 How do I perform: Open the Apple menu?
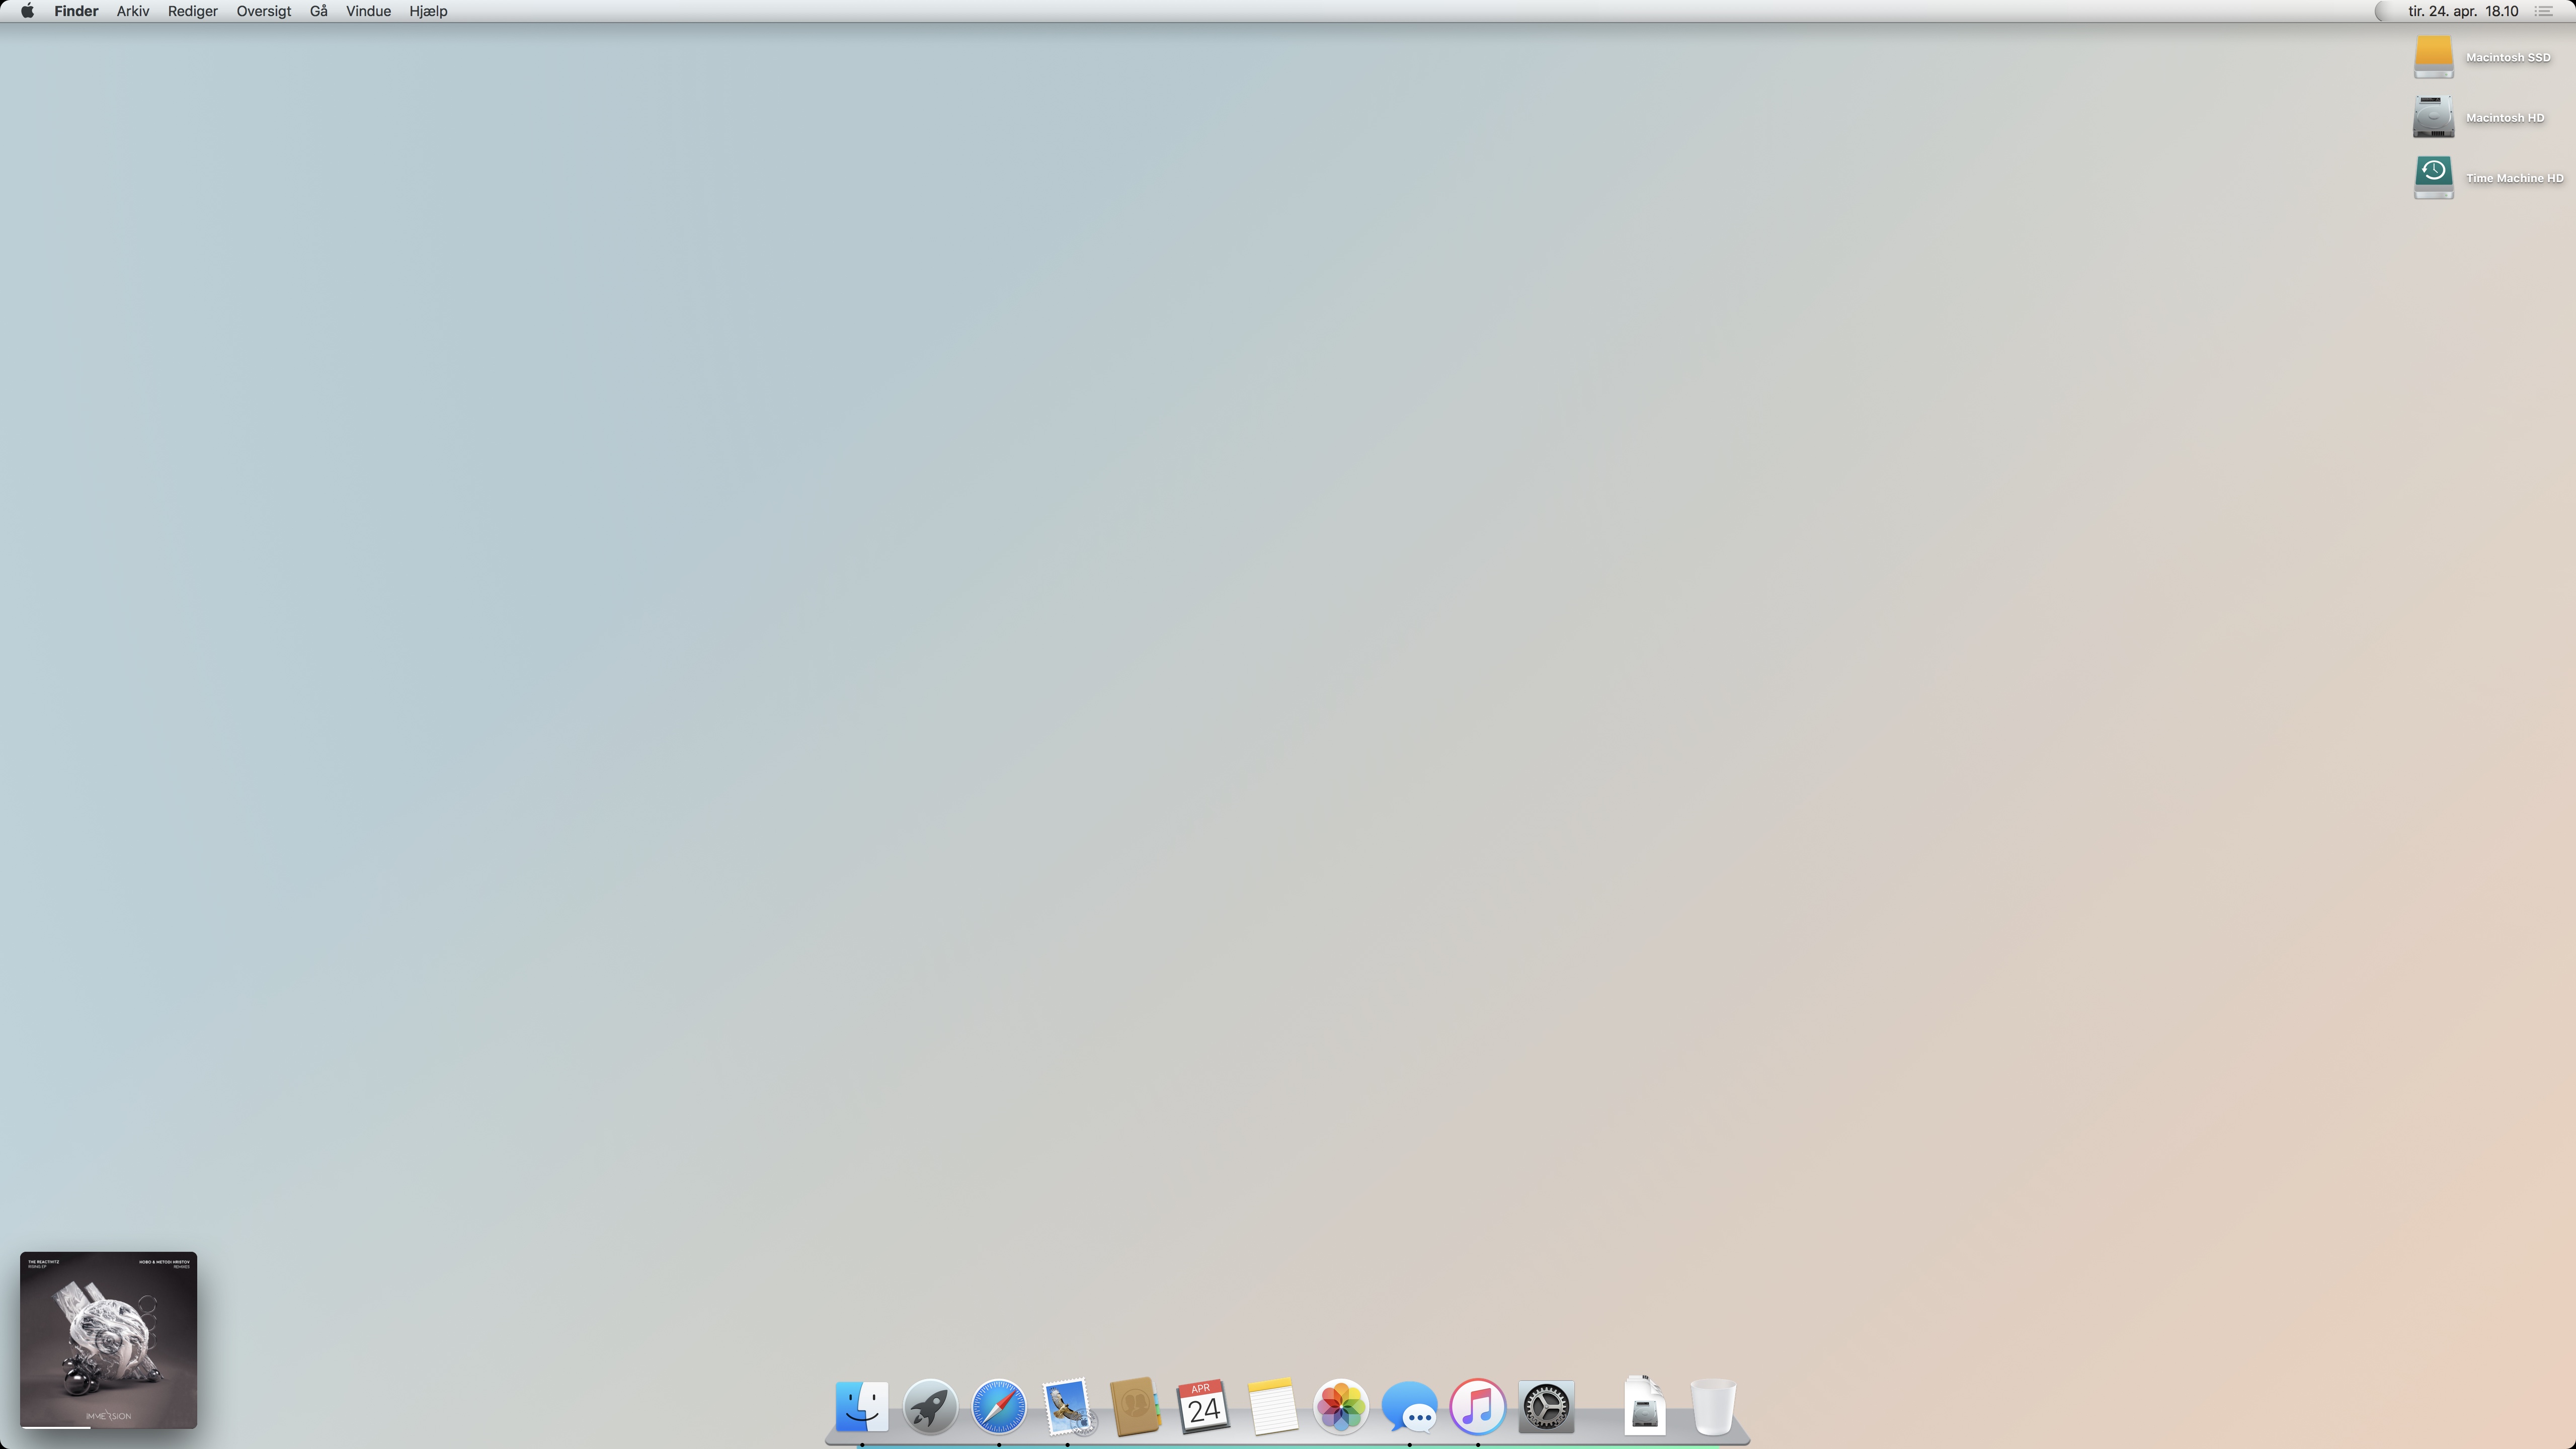[27, 11]
